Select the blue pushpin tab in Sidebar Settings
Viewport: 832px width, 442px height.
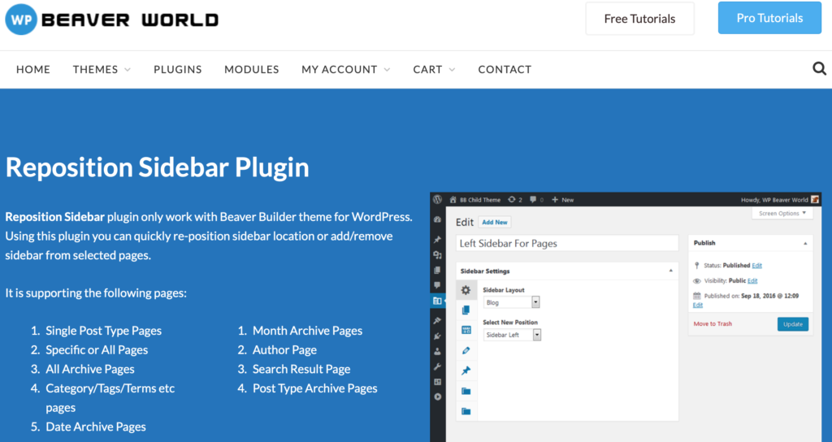pyautogui.click(x=466, y=370)
